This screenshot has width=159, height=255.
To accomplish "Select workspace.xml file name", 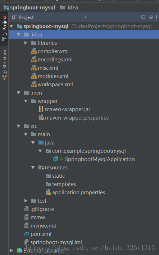I will 55,85.
